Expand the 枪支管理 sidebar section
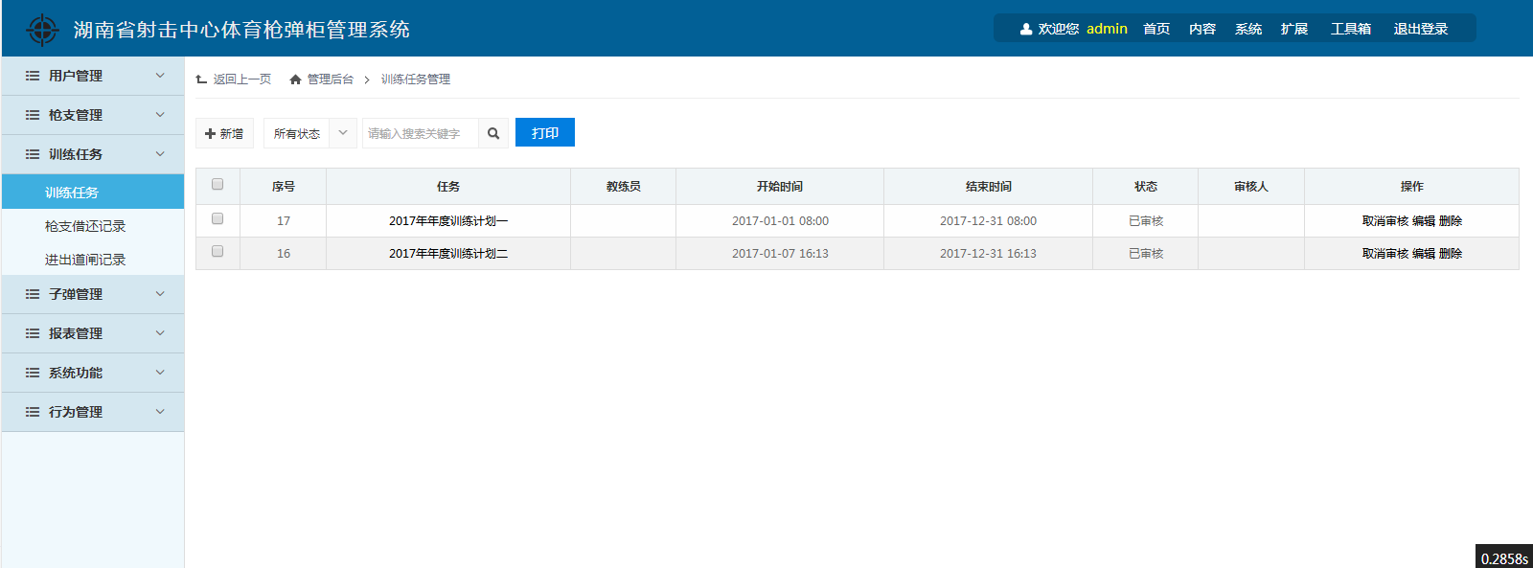This screenshot has width=1533, height=568. point(92,115)
